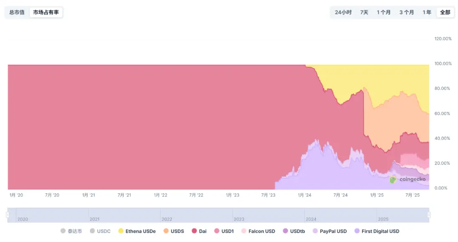458x242 pixels.
Task: Click the grey 泰达币 legend dot
Action: click(x=63, y=231)
